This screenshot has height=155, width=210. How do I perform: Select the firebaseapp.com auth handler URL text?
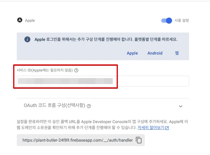(x=78, y=140)
